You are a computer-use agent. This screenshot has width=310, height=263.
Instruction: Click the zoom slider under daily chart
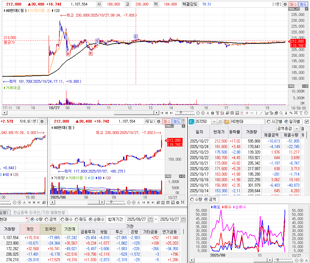click(115, 202)
